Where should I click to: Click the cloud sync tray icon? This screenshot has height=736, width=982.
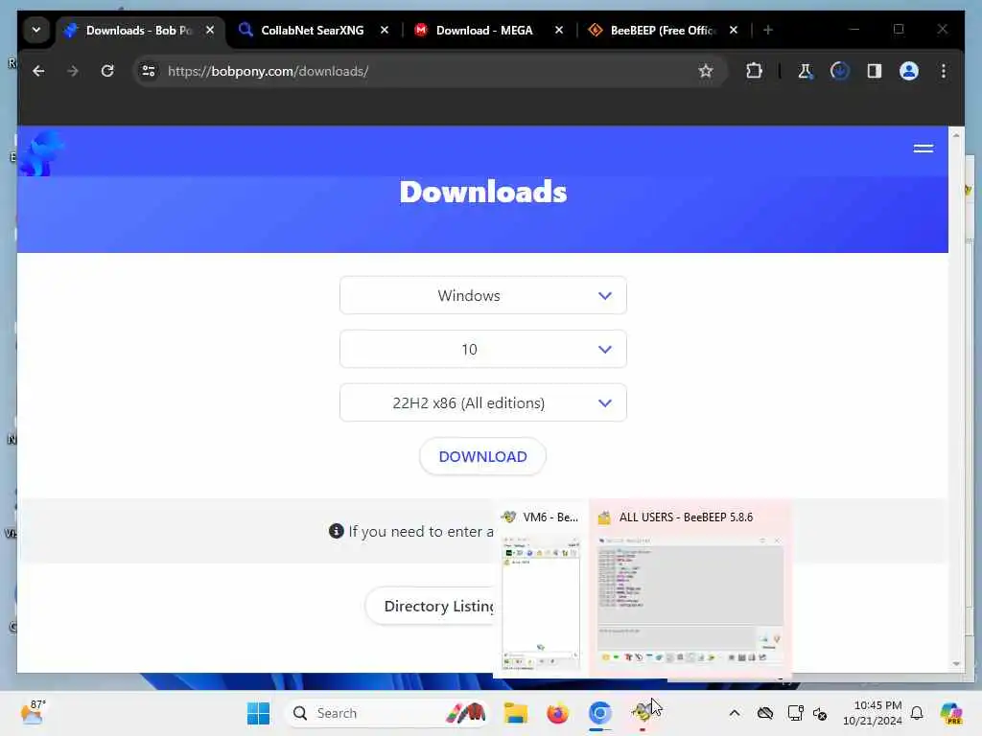point(765,713)
